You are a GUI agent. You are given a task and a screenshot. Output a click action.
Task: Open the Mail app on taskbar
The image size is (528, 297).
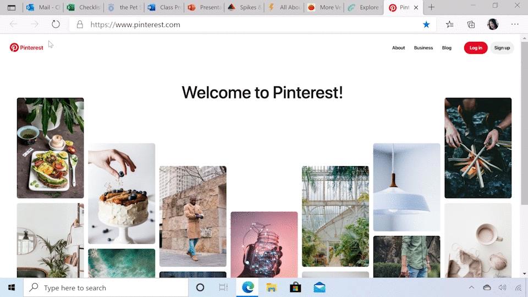click(319, 288)
